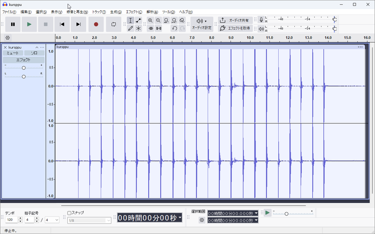Adjust the recording level slider knob
Image resolution: width=375 pixels, height=234 pixels.
[x=335, y=20]
